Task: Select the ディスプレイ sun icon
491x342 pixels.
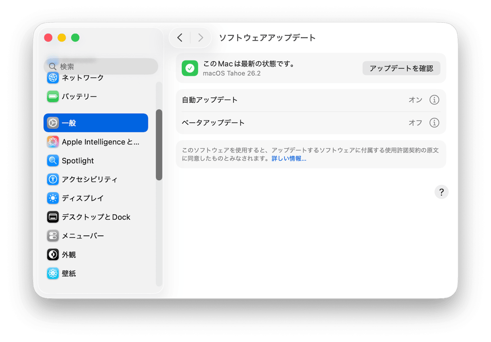Action: (x=53, y=198)
